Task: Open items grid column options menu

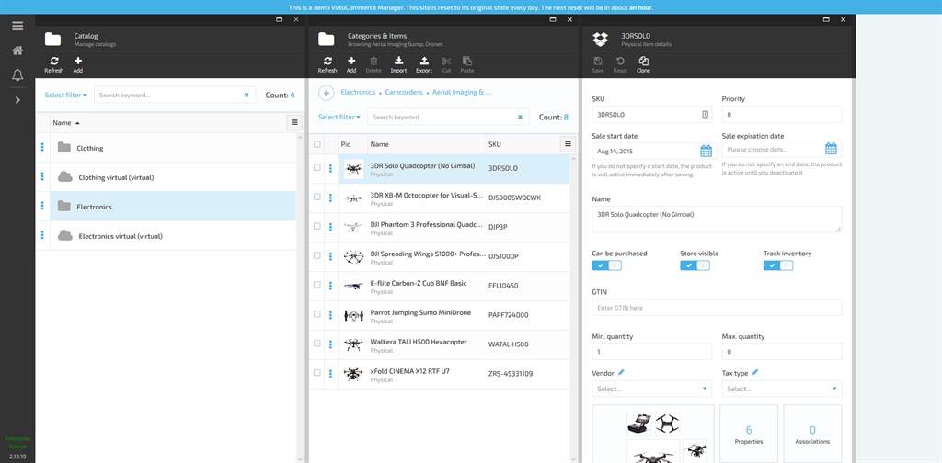Action: (568, 144)
